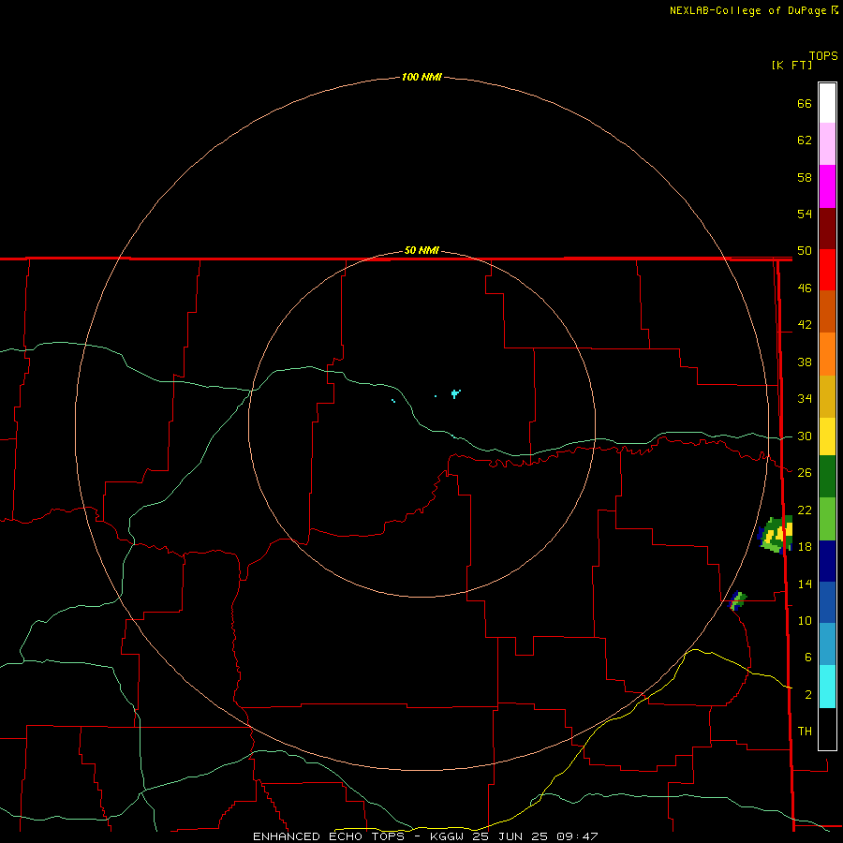Click the light pink 62 kft legend swatch
The height and width of the screenshot is (843, 843).
point(827,143)
